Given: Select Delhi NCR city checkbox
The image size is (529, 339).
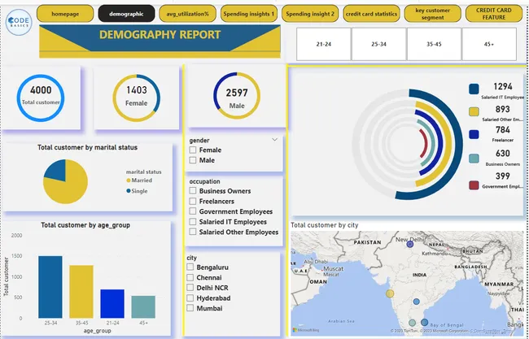Looking at the screenshot, I should point(190,288).
